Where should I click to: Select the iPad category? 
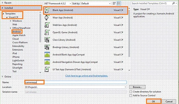tap(15, 53)
